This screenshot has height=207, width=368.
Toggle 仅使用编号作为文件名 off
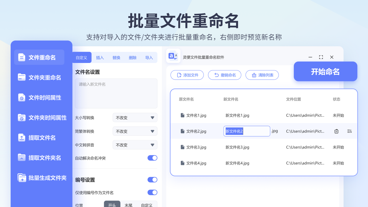[152, 192]
